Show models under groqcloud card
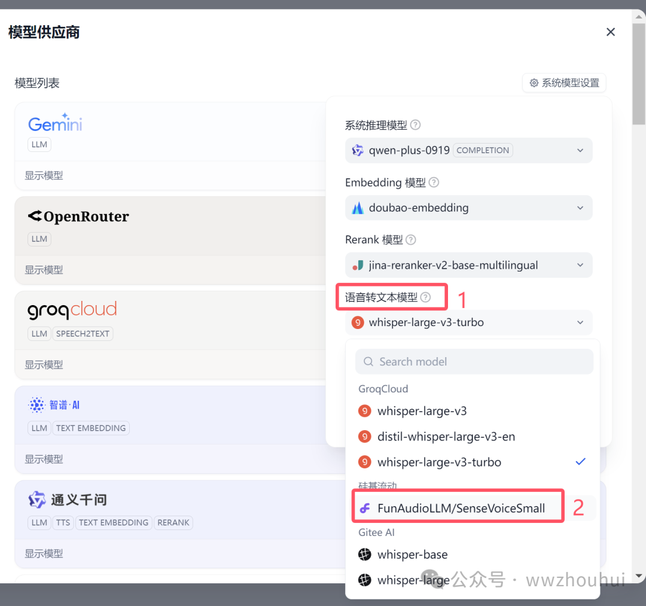This screenshot has width=646, height=606. pos(44,364)
